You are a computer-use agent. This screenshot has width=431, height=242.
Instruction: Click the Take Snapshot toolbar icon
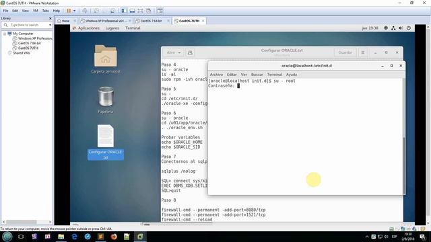[x=96, y=11]
